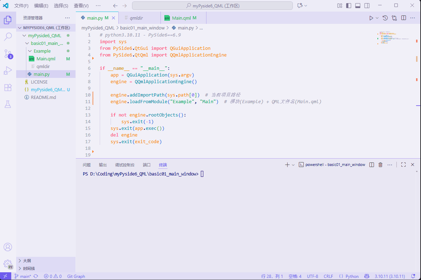Change Python language mode in status bar
Image resolution: width=421 pixels, height=280 pixels.
tap(352, 276)
